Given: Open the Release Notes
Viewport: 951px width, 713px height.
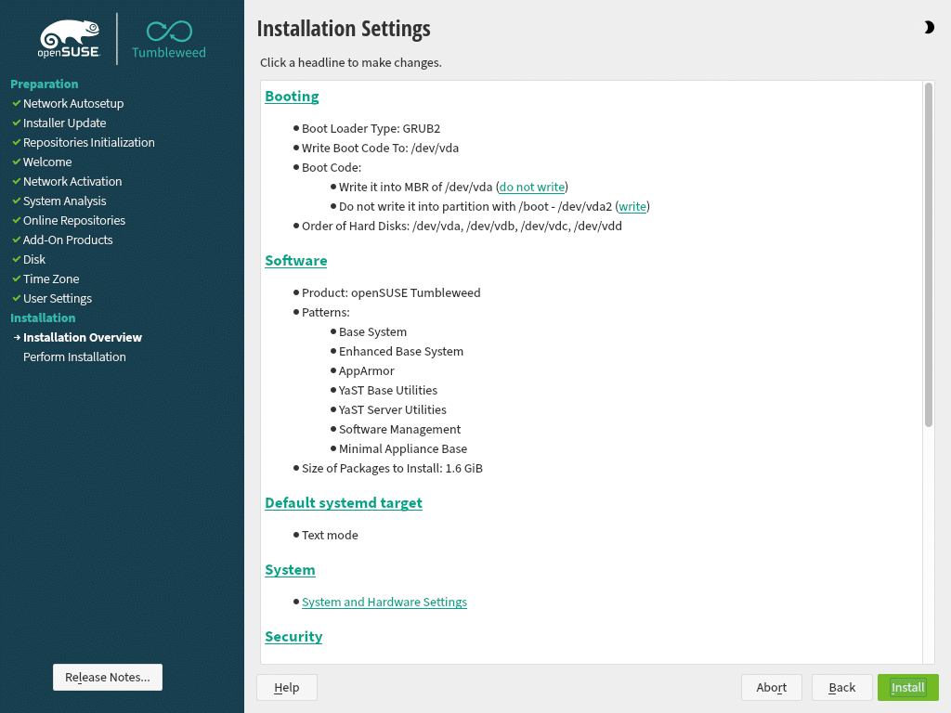Looking at the screenshot, I should coord(108,678).
